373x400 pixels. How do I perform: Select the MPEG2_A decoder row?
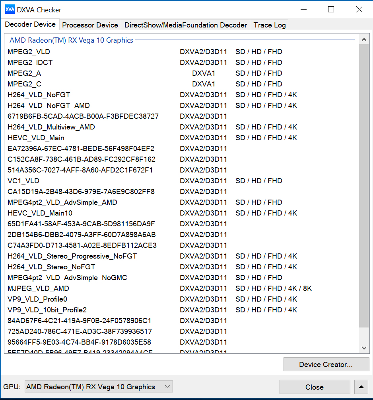pos(181,73)
